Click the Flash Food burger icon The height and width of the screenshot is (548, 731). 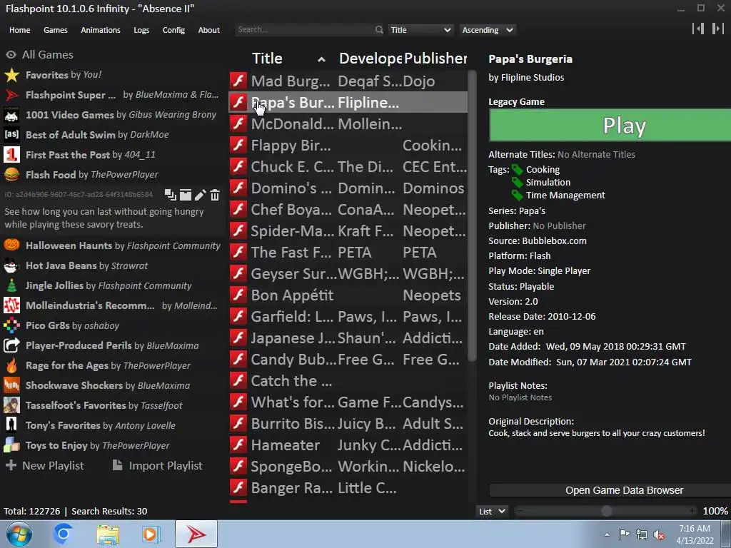11,175
